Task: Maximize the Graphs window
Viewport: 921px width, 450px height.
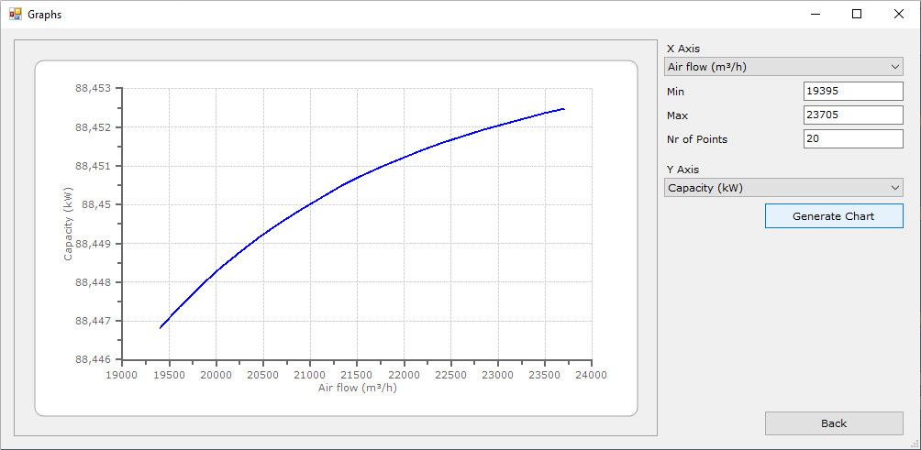Action: click(x=857, y=14)
